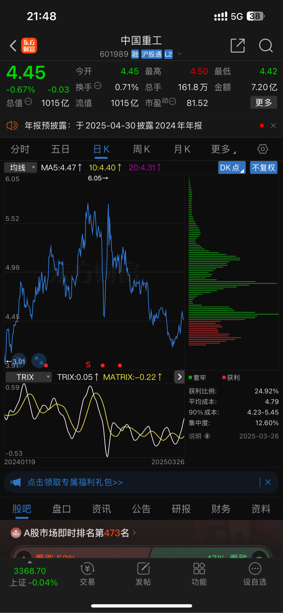
Task: Tap the announcement speaker icon
Action: click(12, 125)
